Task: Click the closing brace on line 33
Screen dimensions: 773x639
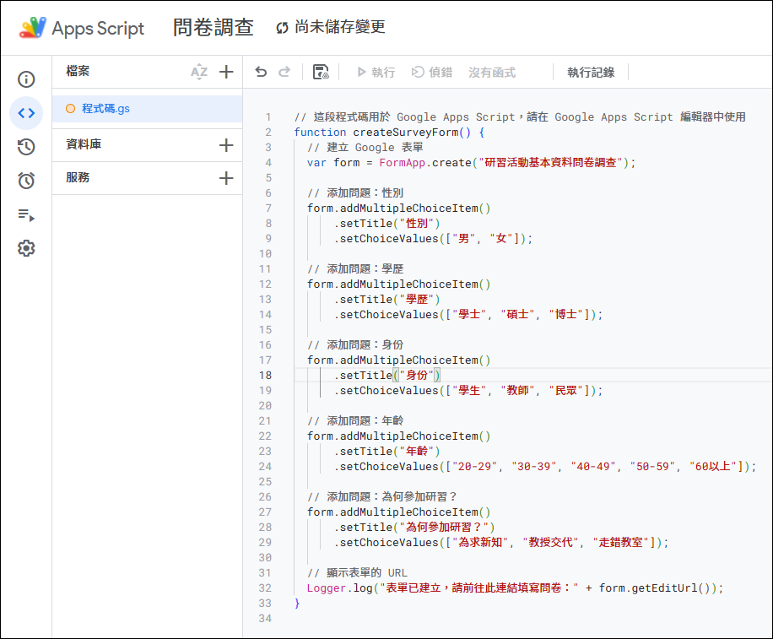Action: (297, 603)
